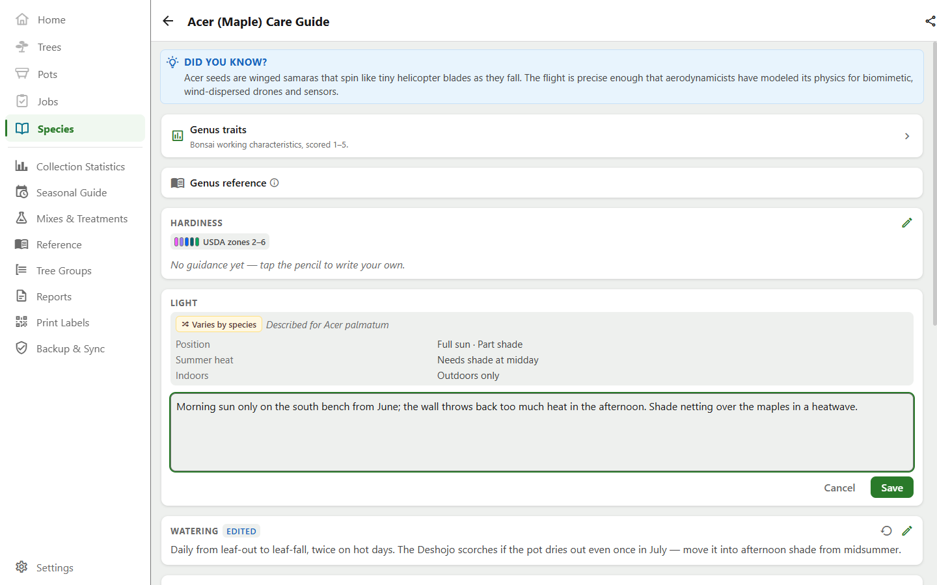937x585 pixels.
Task: Click the page vertical scrollbar
Action: coord(934,184)
